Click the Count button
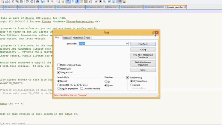The height and width of the screenshot is (125, 222). (143, 50)
